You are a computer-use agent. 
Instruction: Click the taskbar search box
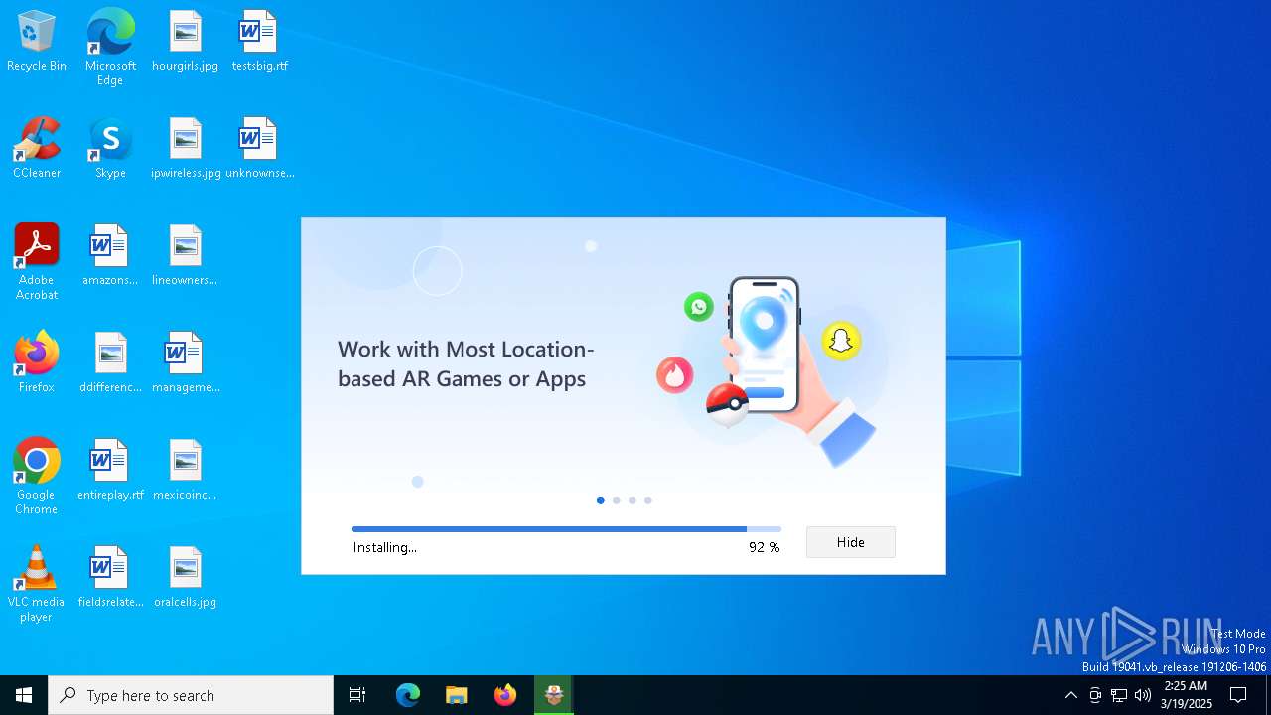coord(191,695)
